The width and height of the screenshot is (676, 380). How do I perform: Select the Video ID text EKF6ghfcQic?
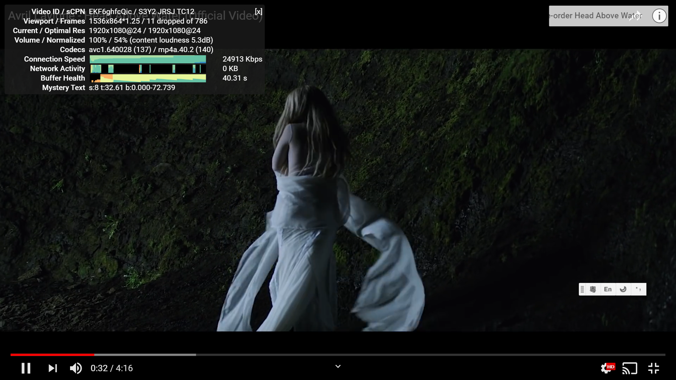click(110, 12)
